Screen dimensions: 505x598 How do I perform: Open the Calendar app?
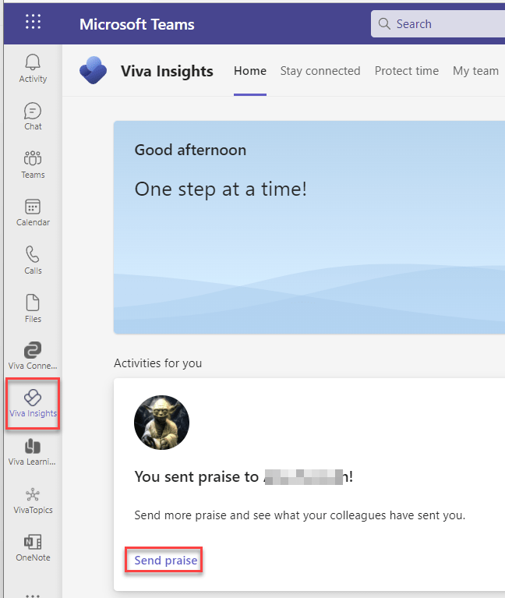tap(33, 212)
